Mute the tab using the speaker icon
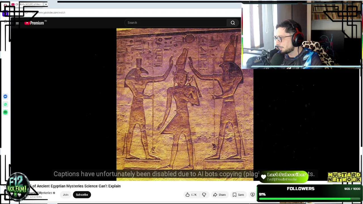The image size is (363, 204). (x=16, y=4)
